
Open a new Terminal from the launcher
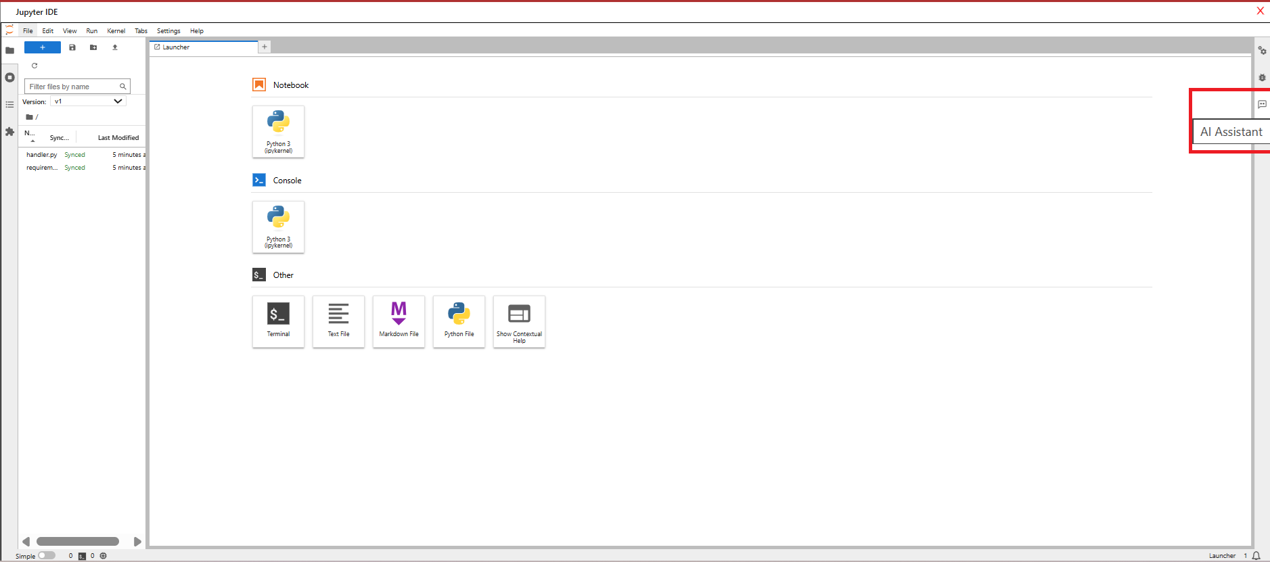tap(278, 321)
